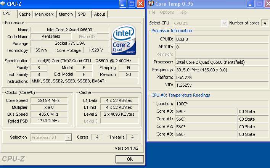Minimize the Core Temp window
Viewport: 270px width, 168px height.
point(251,4)
